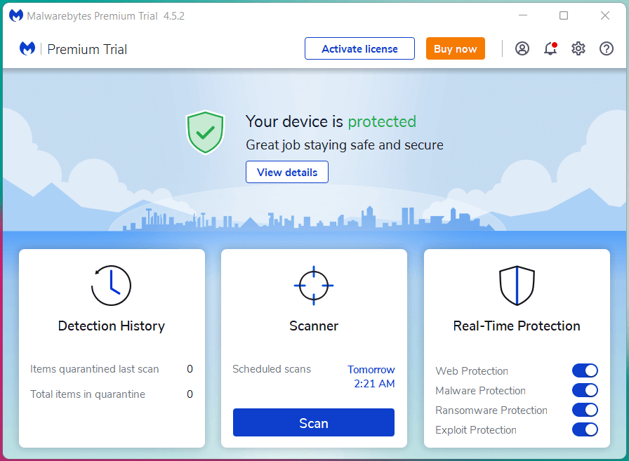Click the Real-Time Protection shield icon
This screenshot has height=461, width=629.
pyautogui.click(x=517, y=286)
